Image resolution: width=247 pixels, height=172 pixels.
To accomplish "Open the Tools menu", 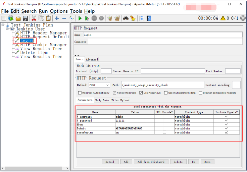I will coord(76,11).
